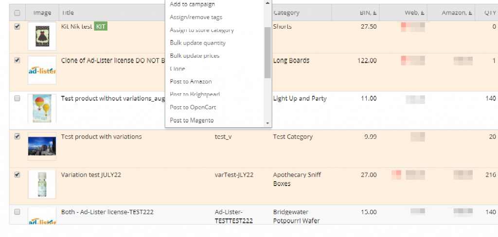Open Test product with variations title link
The image size is (498, 237).
101,137
